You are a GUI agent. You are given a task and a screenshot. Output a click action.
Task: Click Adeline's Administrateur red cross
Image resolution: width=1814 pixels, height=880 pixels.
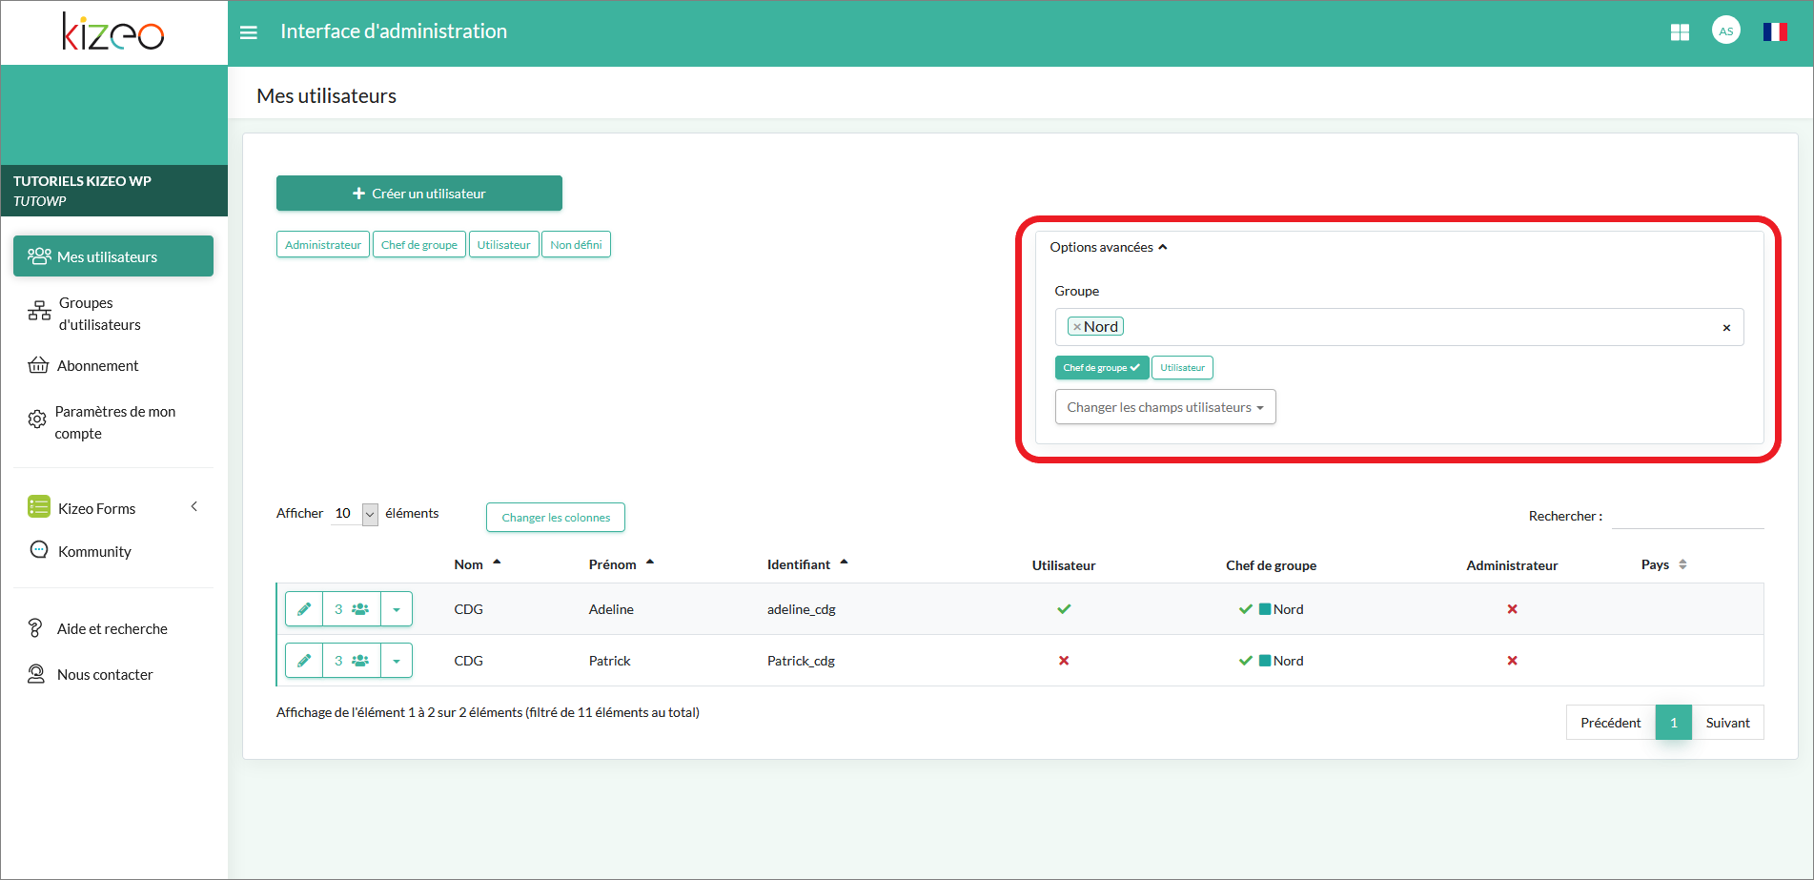click(x=1512, y=609)
